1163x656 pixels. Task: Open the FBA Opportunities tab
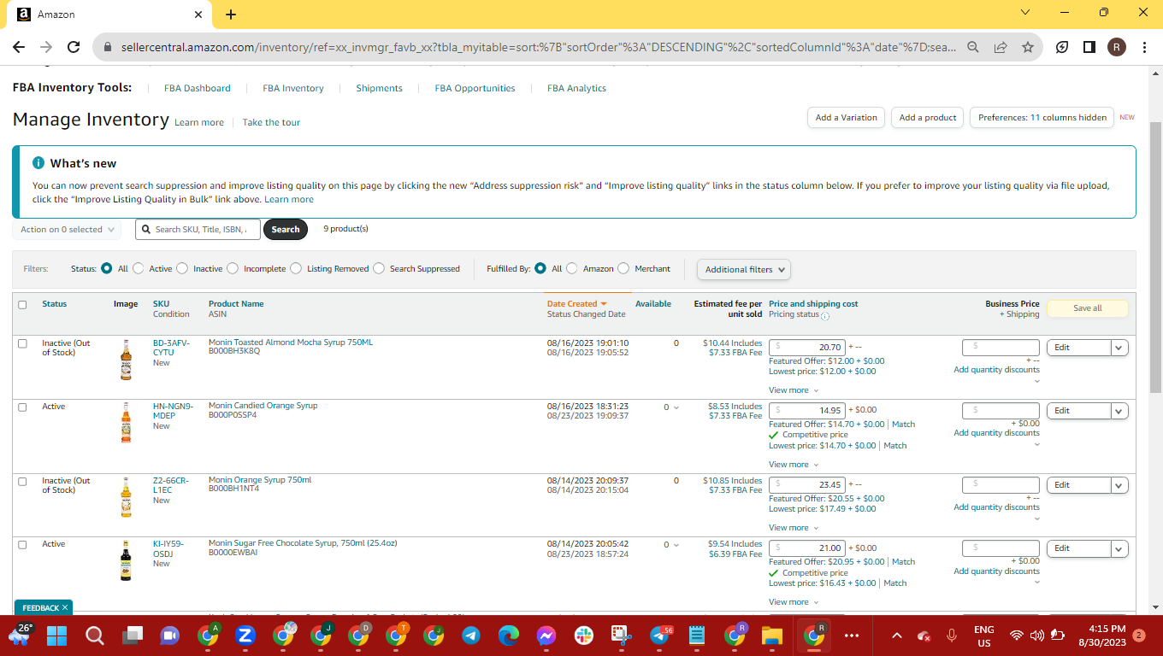[475, 88]
